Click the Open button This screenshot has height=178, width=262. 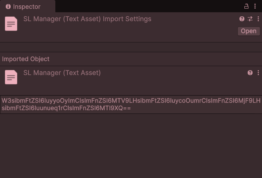(x=248, y=31)
